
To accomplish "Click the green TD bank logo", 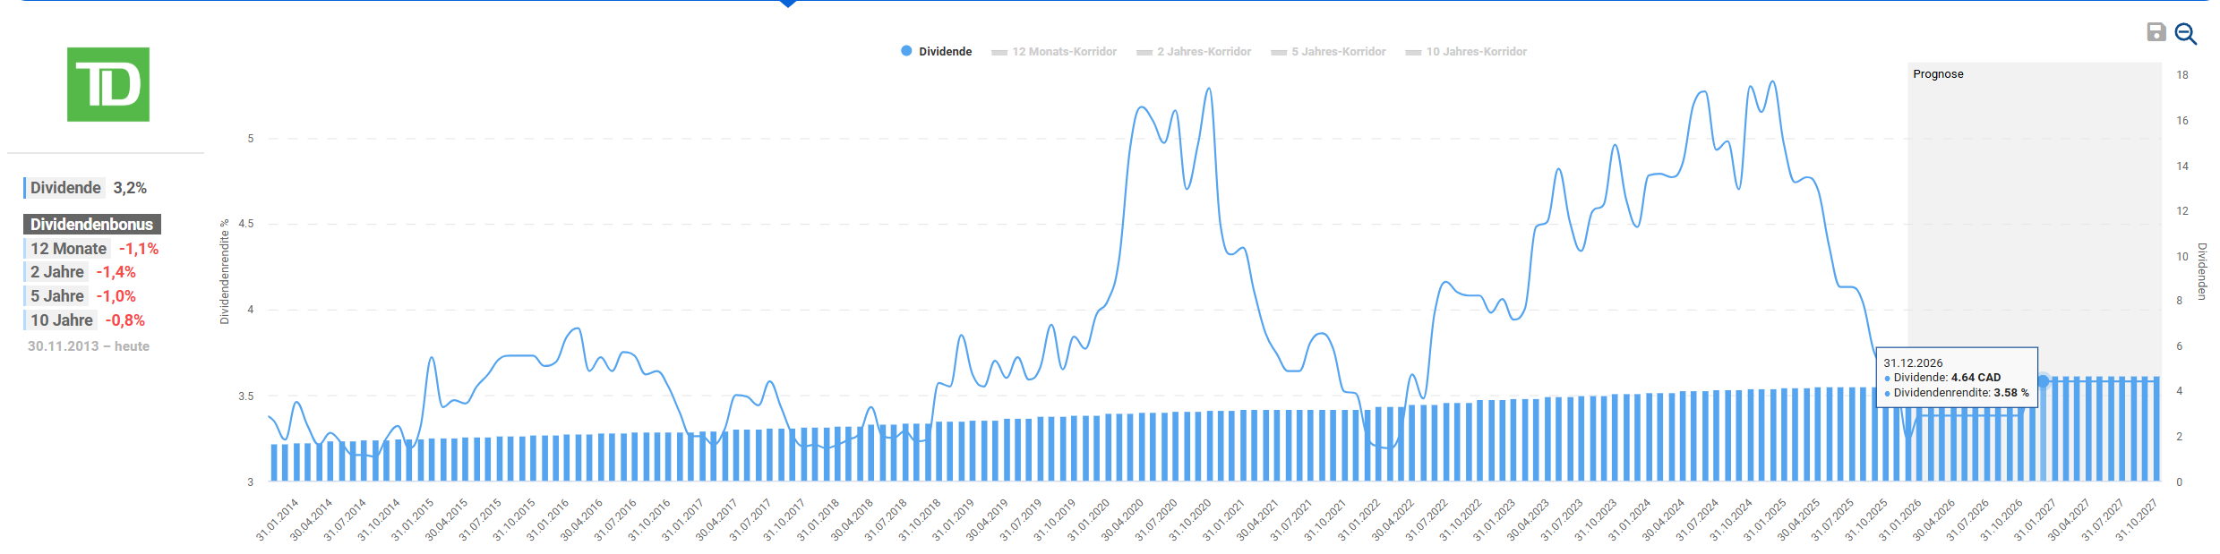I will pyautogui.click(x=108, y=85).
